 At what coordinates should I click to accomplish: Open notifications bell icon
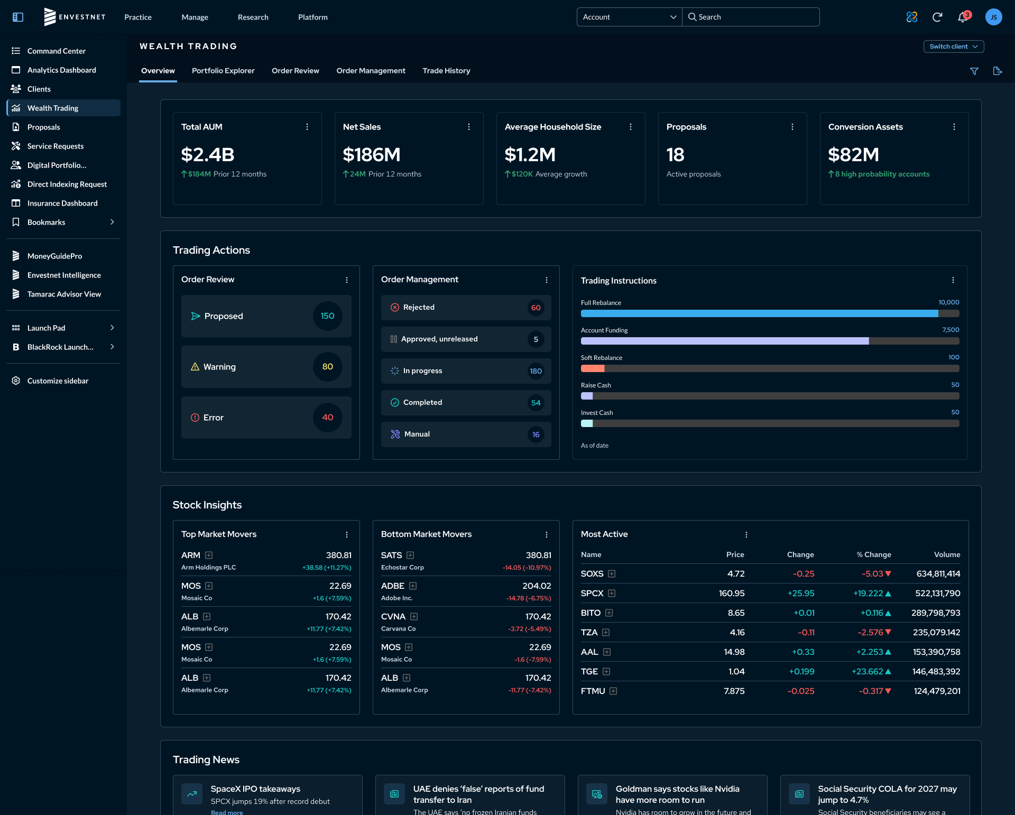coord(963,17)
